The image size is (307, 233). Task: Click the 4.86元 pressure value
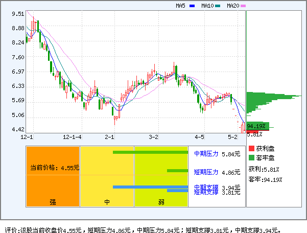(x=231, y=173)
